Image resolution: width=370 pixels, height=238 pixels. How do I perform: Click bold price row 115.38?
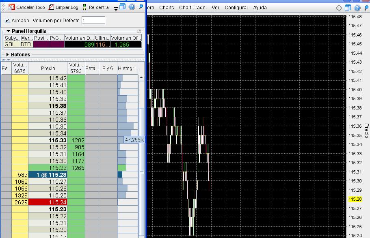coord(48,106)
